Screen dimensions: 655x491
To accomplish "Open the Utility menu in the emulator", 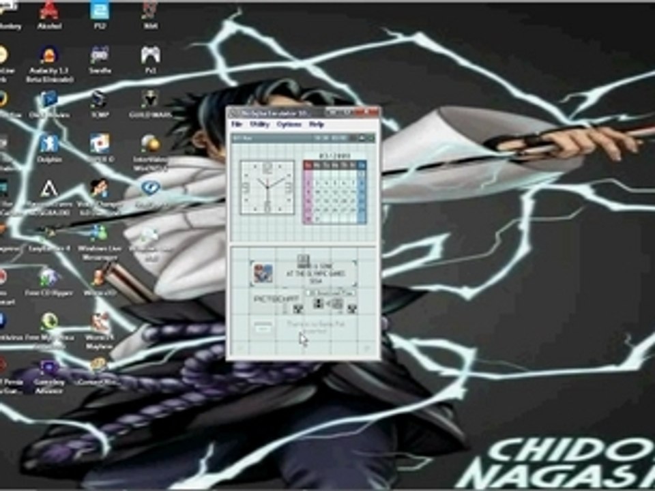I will point(259,124).
